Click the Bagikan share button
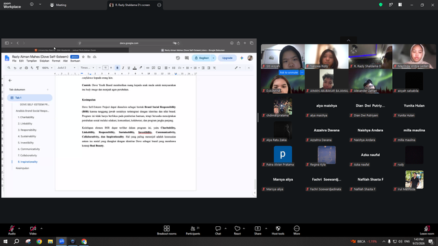This screenshot has height=246, width=438. click(x=202, y=58)
